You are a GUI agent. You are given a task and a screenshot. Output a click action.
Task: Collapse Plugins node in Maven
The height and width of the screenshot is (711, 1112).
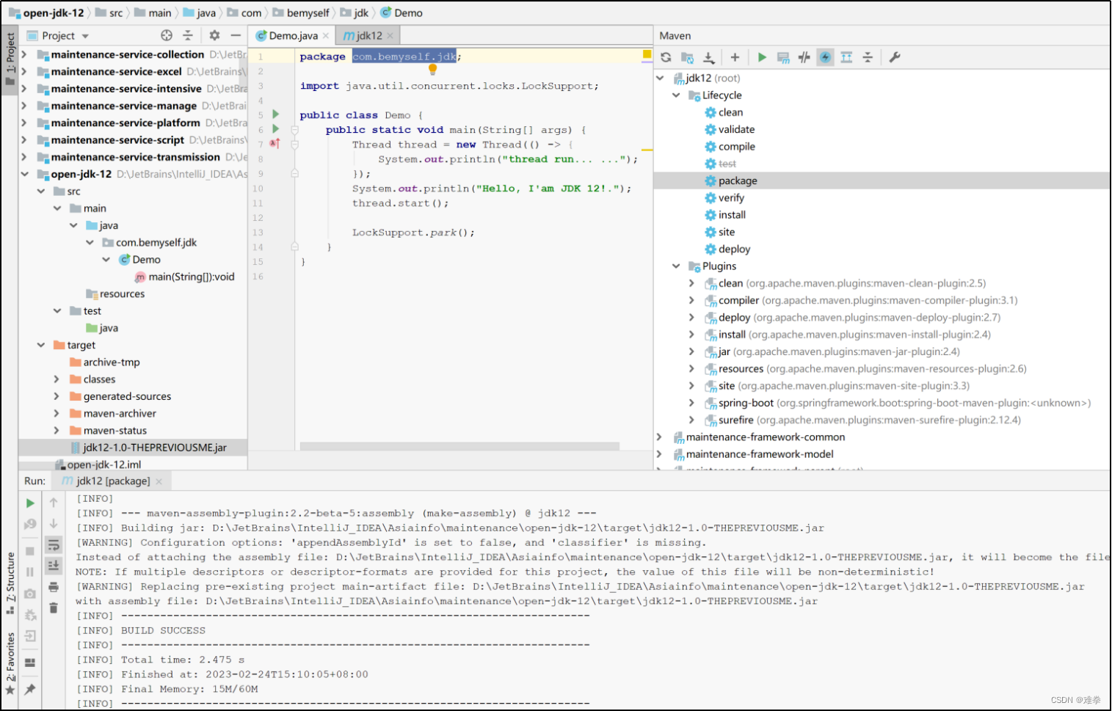point(676,266)
